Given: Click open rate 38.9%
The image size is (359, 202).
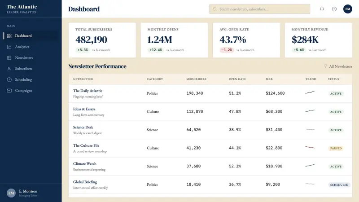Looking at the screenshot, I should [x=235, y=130].
